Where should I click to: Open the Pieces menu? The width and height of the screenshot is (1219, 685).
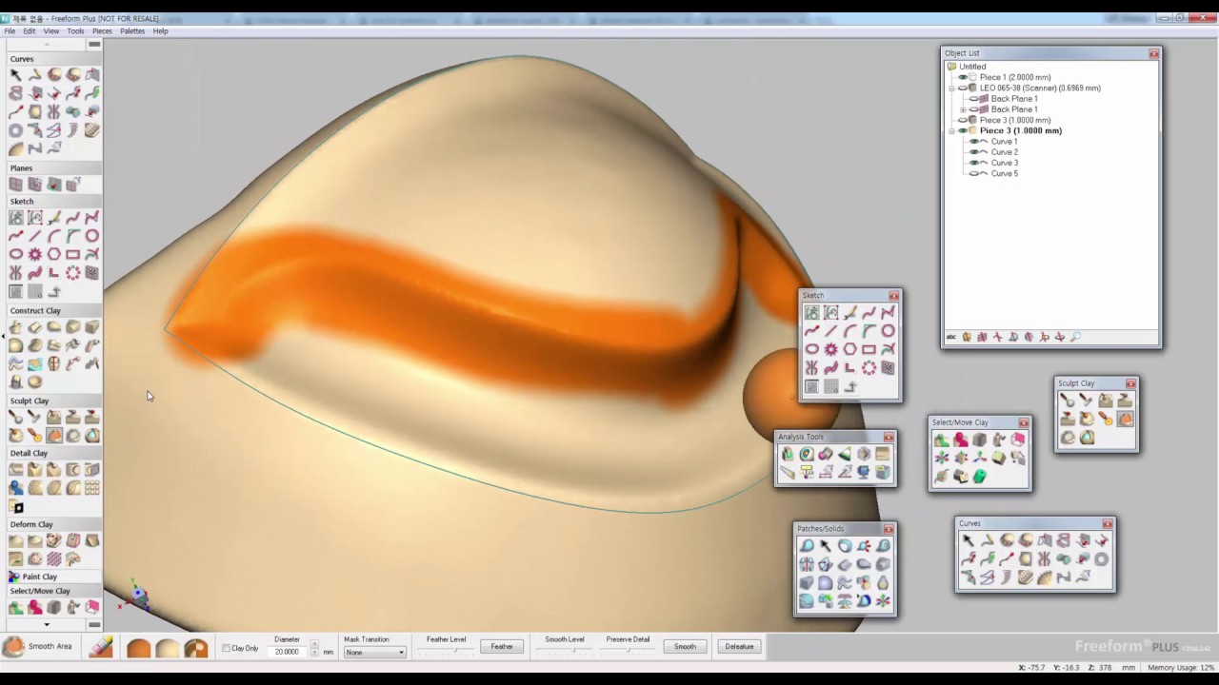point(102,31)
